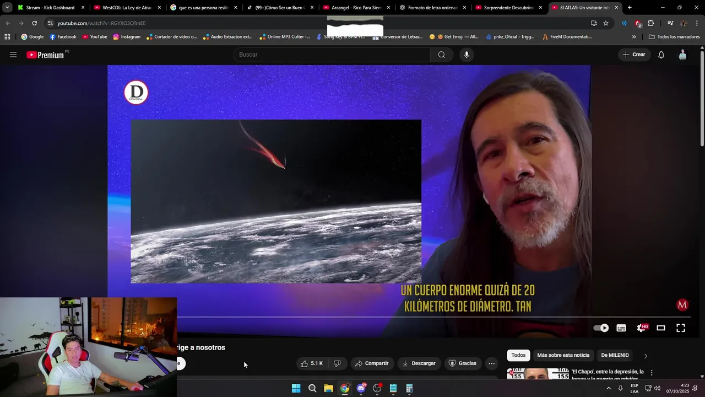Open media controls icon in Chrome toolbar
This screenshot has height=397, width=705.
(x=670, y=23)
